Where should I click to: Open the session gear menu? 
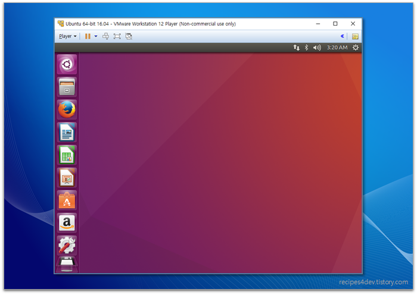coord(356,48)
